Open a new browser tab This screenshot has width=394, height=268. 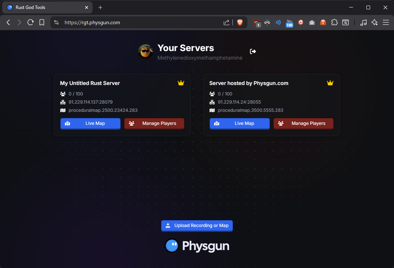100,7
